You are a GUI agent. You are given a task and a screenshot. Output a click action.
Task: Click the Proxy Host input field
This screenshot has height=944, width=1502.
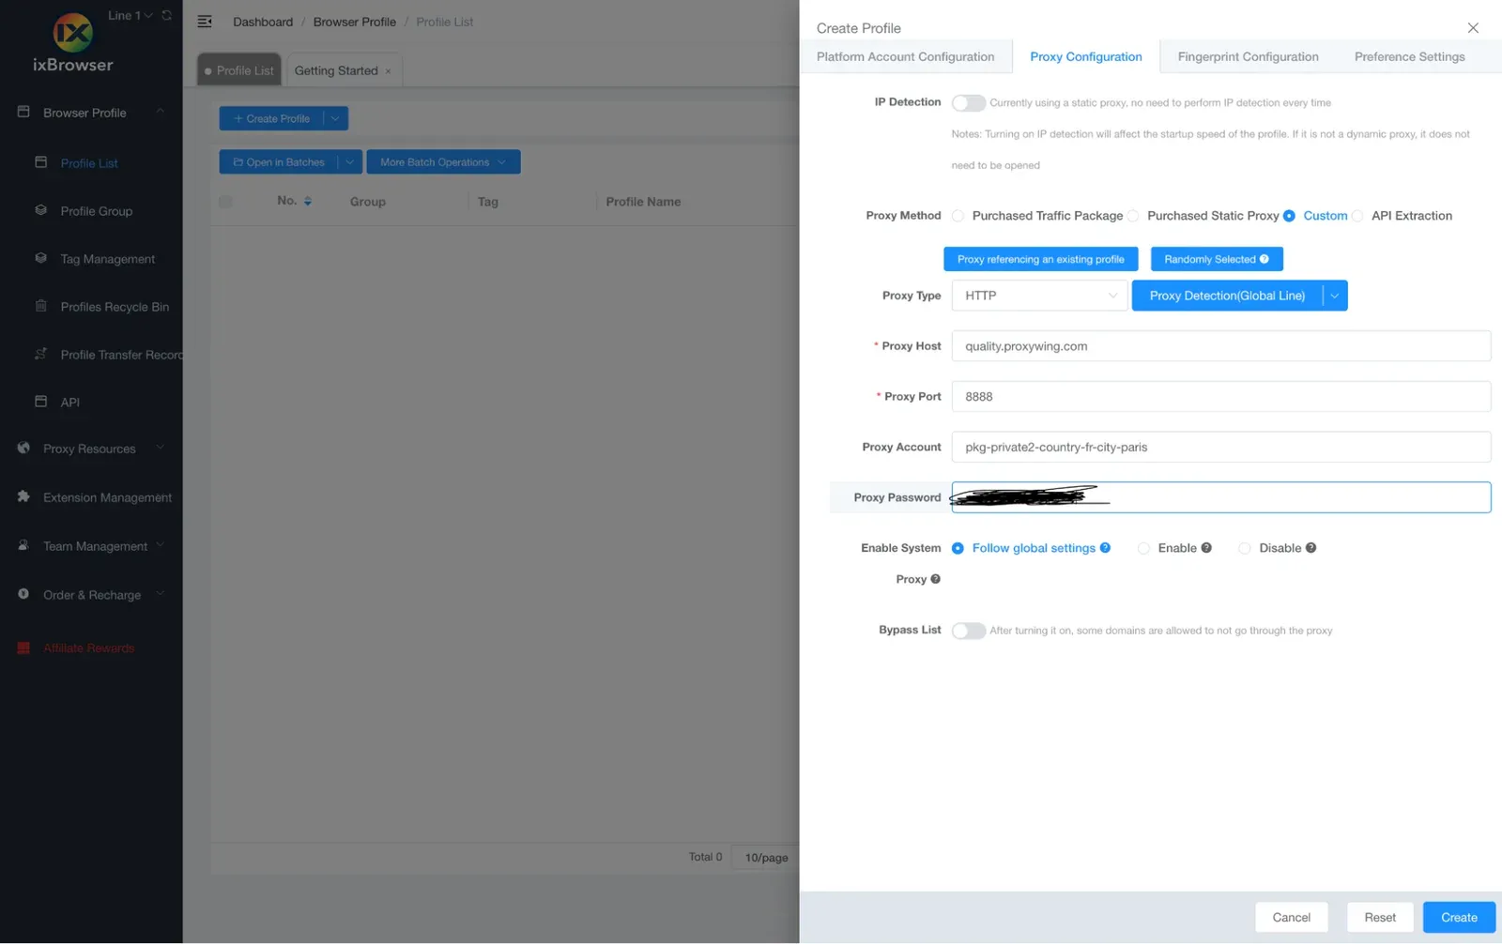[1220, 346]
